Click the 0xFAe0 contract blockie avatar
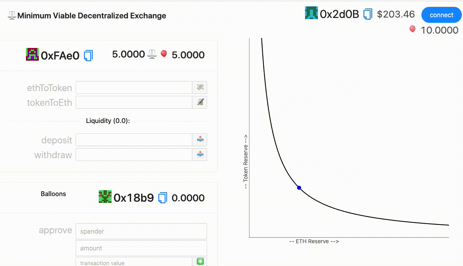The width and height of the screenshot is (463, 266). [32, 54]
